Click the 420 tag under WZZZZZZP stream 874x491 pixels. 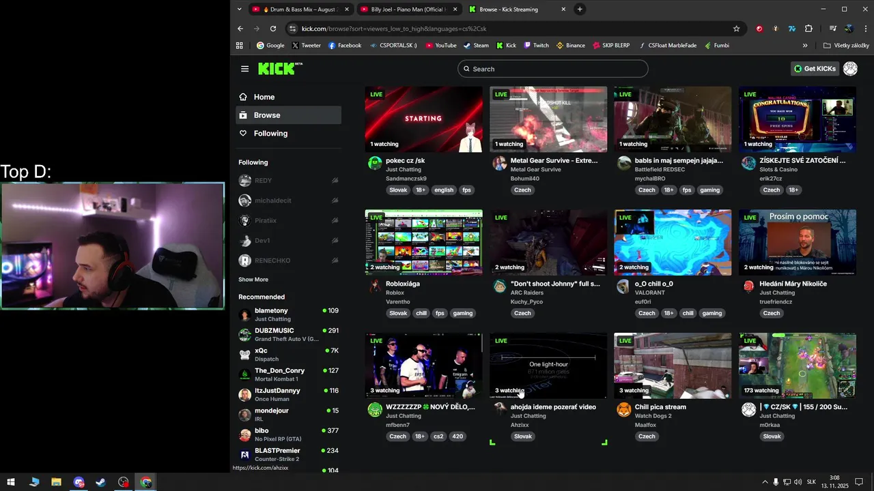pos(457,436)
